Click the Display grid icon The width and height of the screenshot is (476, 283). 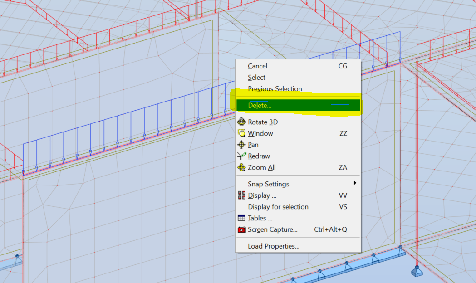point(241,195)
